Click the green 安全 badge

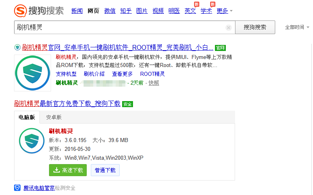127,104
